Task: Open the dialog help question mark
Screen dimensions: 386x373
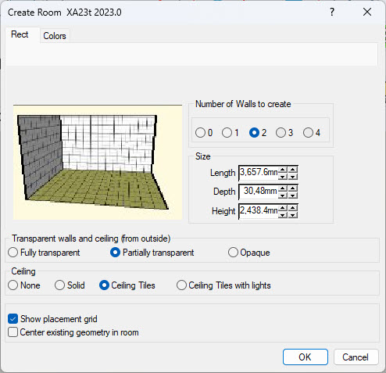Action: (x=332, y=12)
